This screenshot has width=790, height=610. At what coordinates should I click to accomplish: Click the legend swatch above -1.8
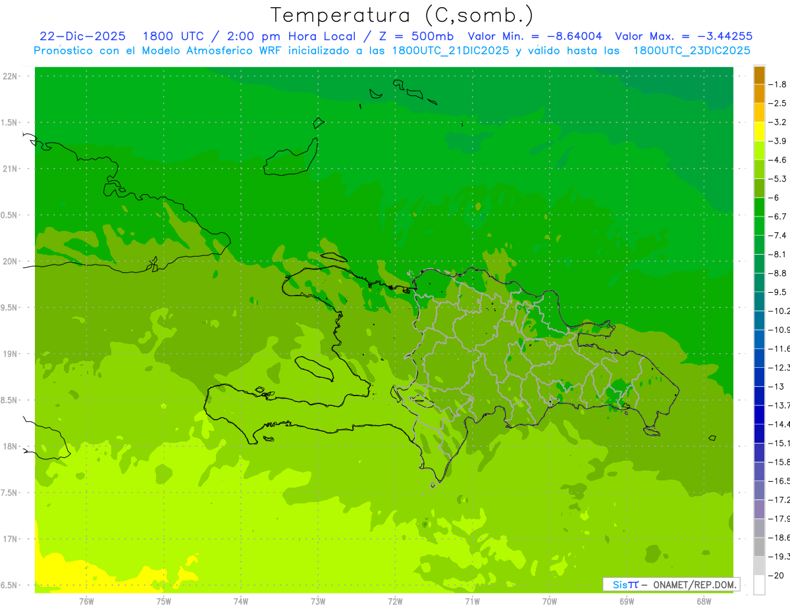click(759, 75)
